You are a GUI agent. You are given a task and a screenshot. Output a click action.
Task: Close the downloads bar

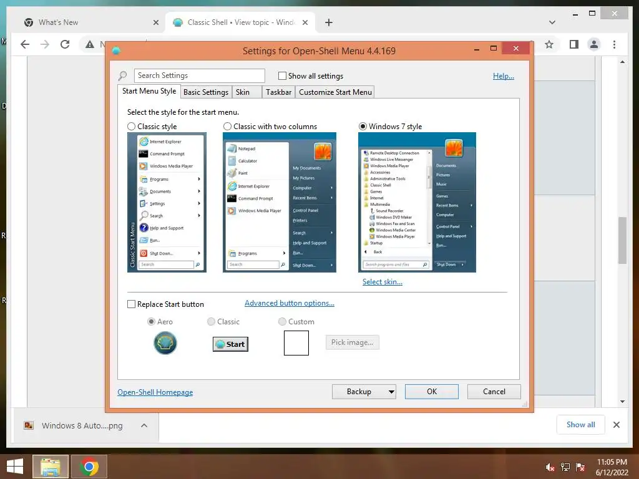[x=617, y=425]
